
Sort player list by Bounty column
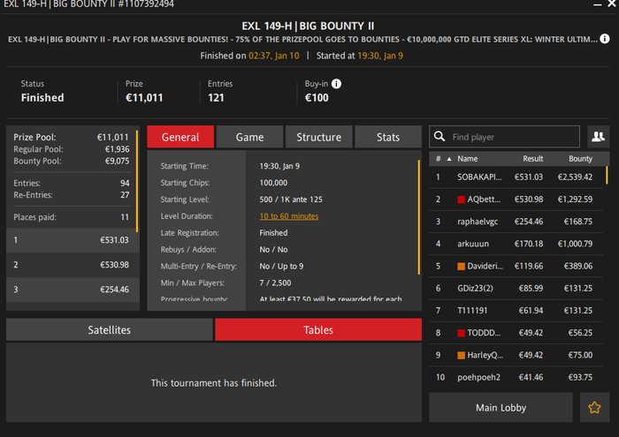click(580, 159)
